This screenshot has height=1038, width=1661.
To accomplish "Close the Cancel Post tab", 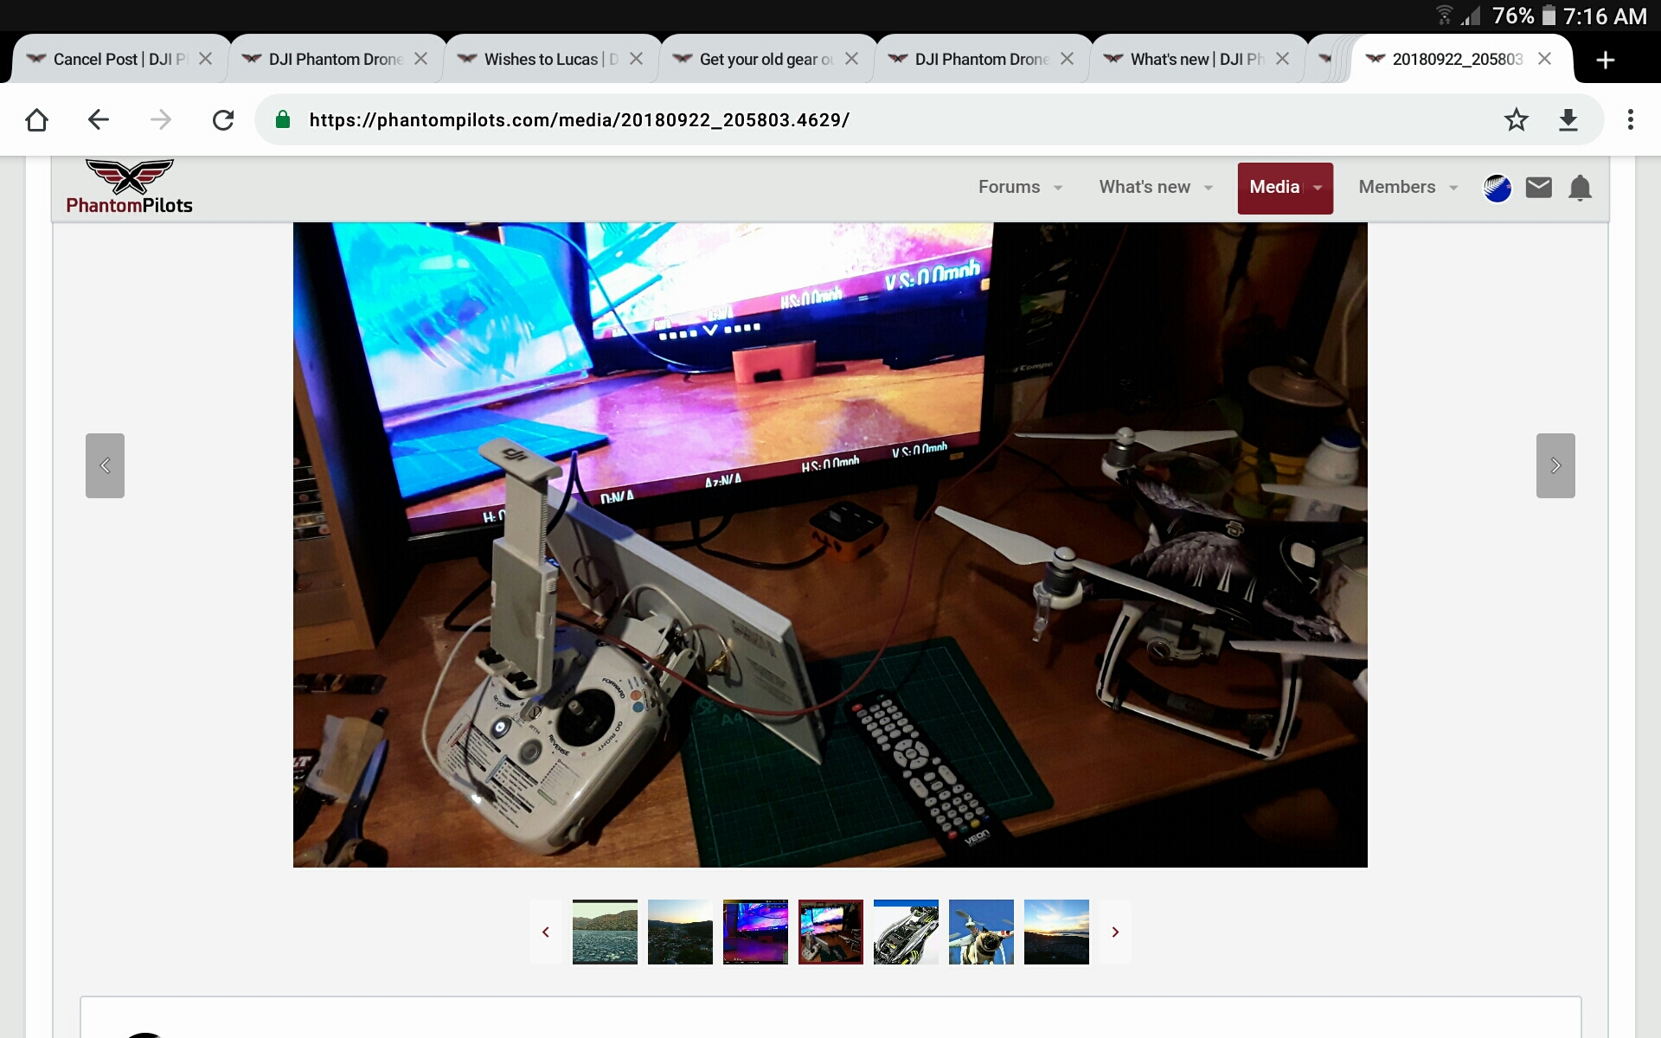I will click(x=205, y=59).
